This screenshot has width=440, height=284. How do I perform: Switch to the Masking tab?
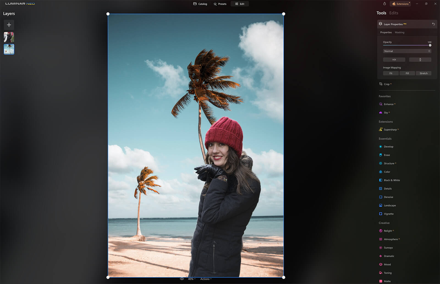click(399, 32)
